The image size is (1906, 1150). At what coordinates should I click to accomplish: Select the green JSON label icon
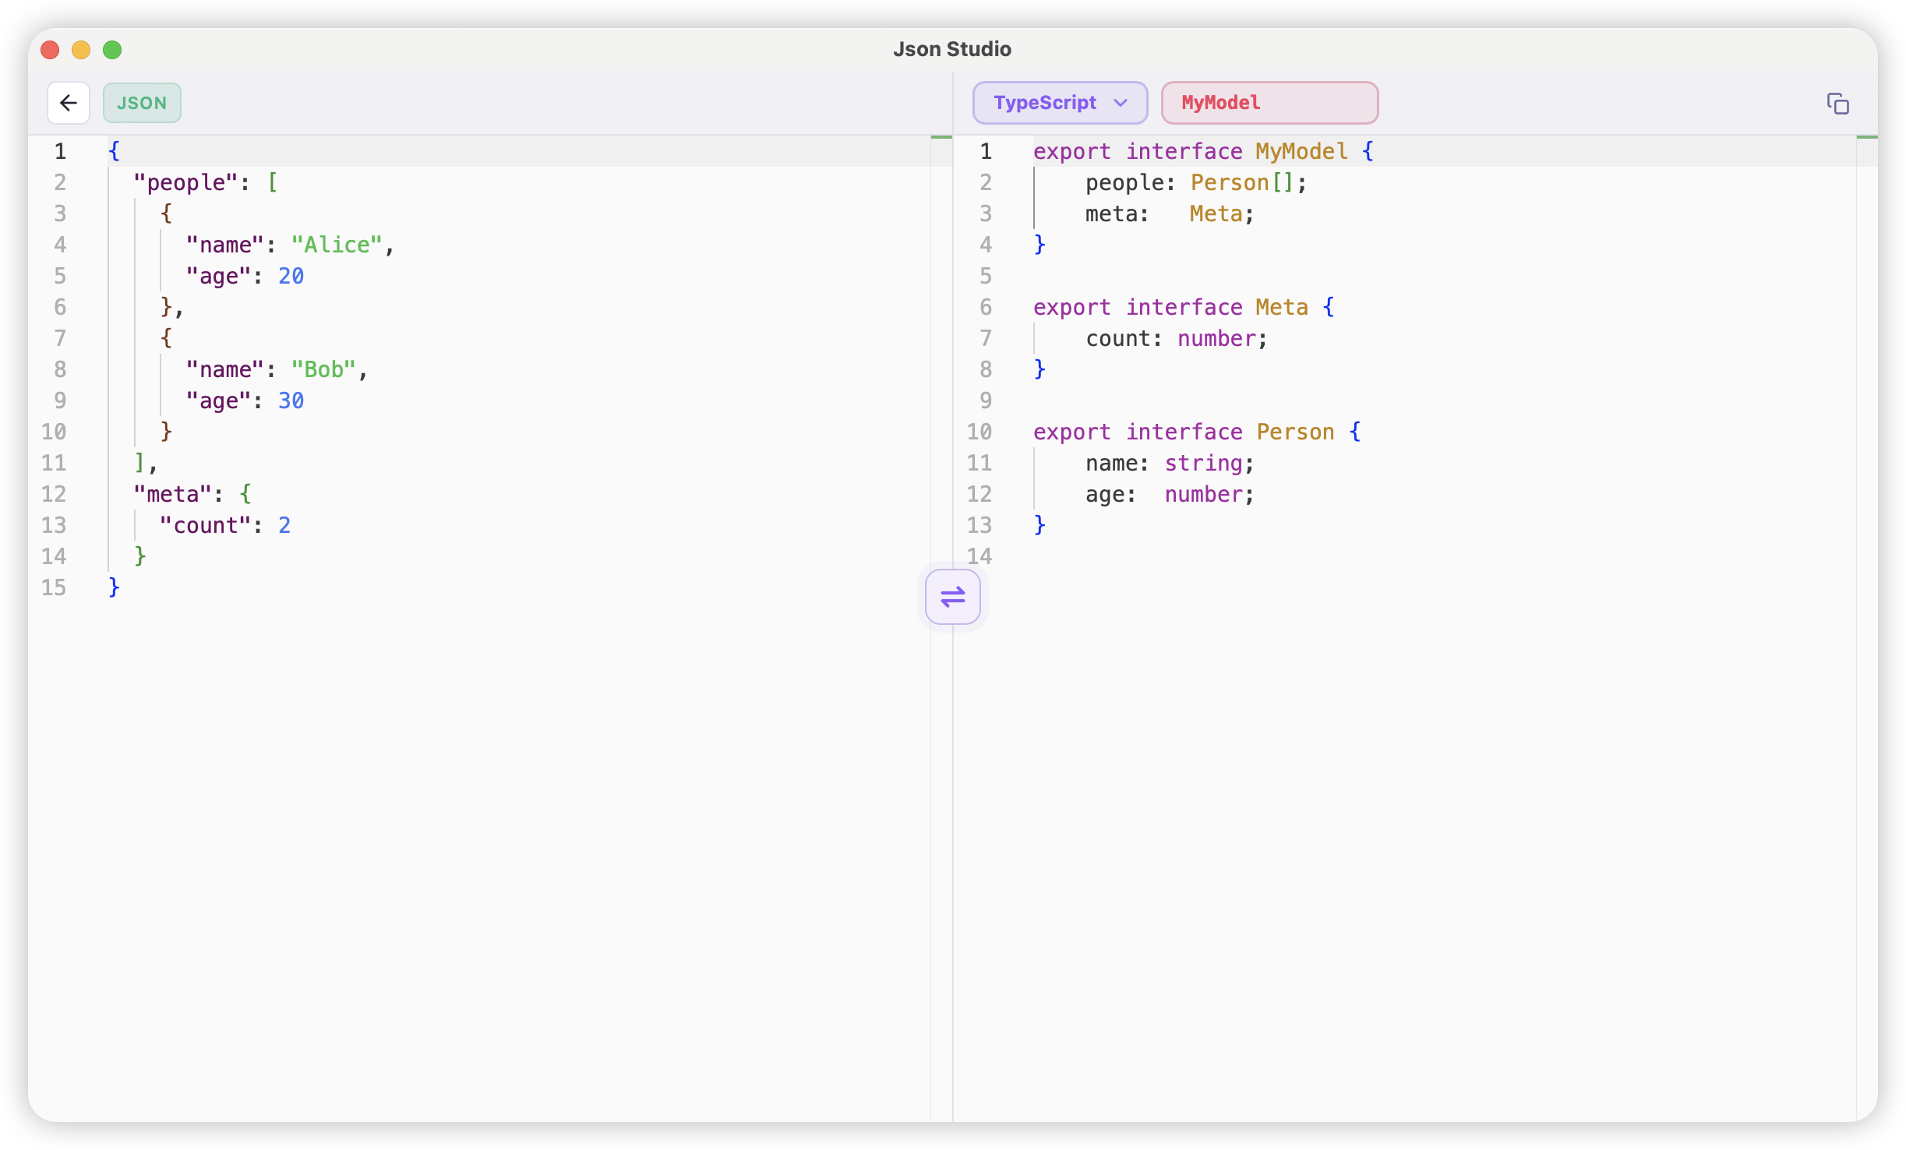click(x=142, y=102)
